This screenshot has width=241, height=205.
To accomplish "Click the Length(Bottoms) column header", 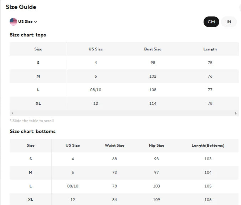I will [208, 145].
